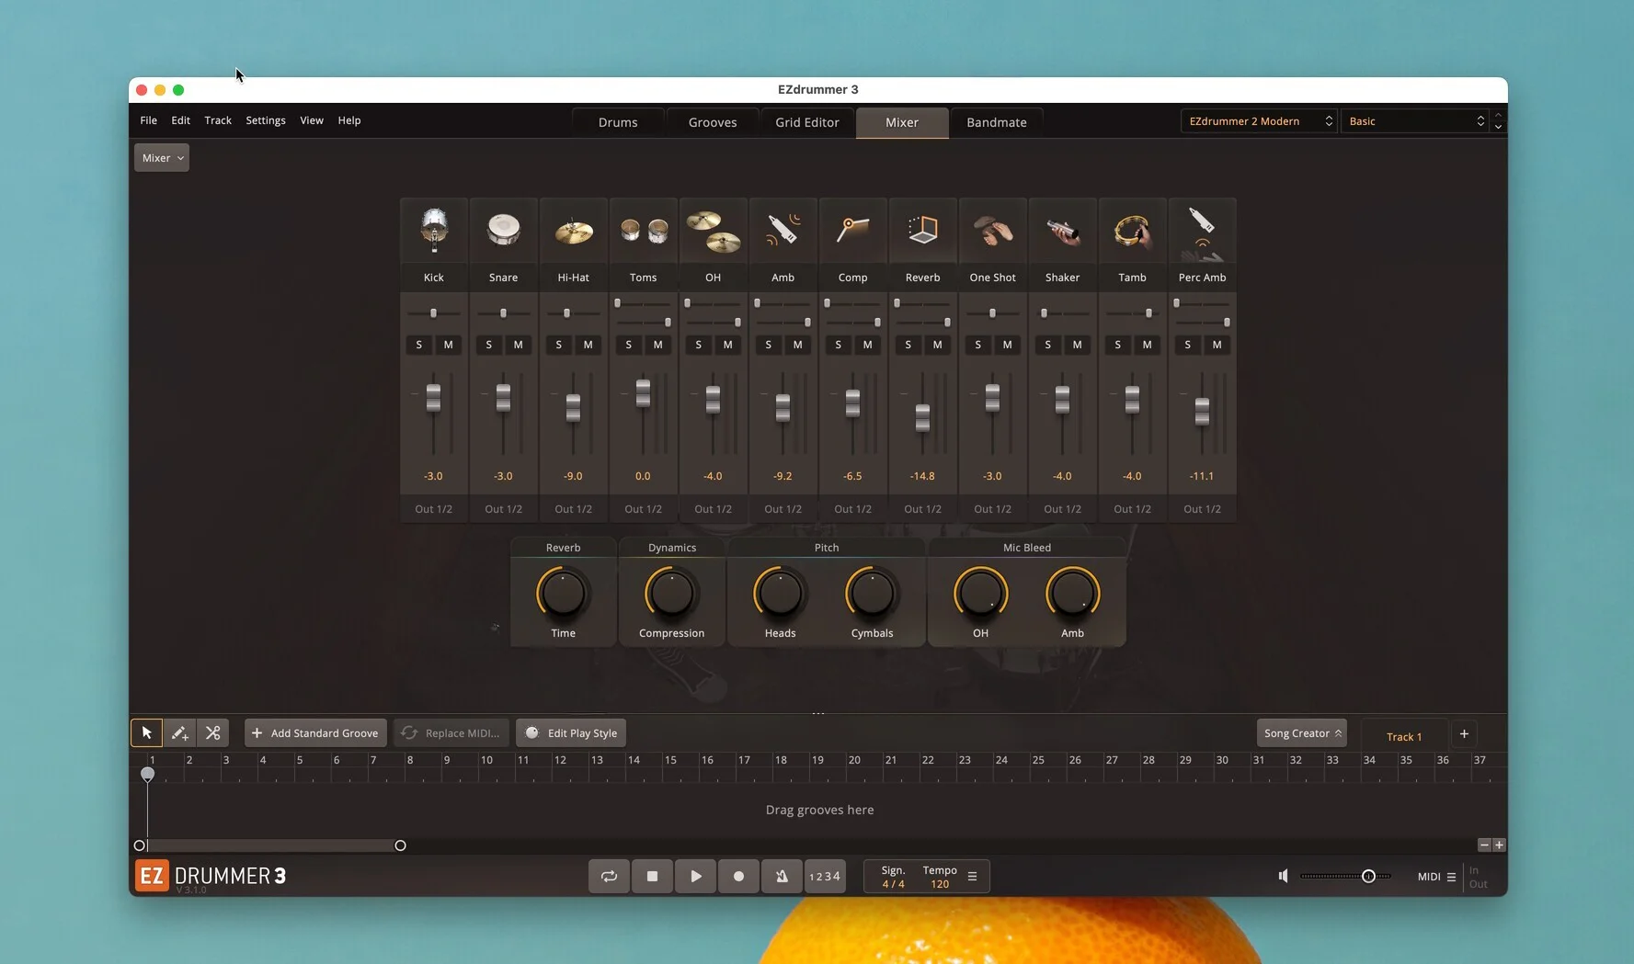Click the Kick Out 1/2 output selector

click(433, 509)
